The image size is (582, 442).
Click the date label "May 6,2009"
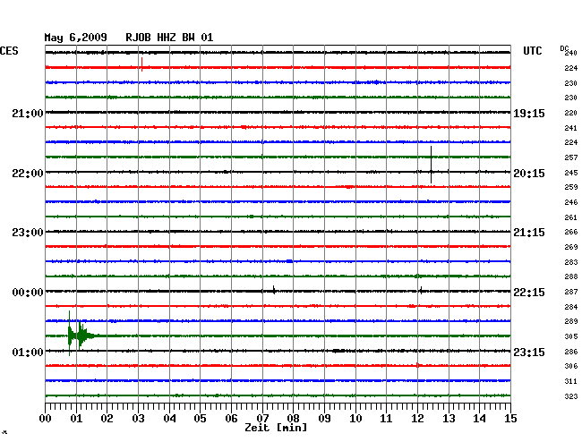75,38
